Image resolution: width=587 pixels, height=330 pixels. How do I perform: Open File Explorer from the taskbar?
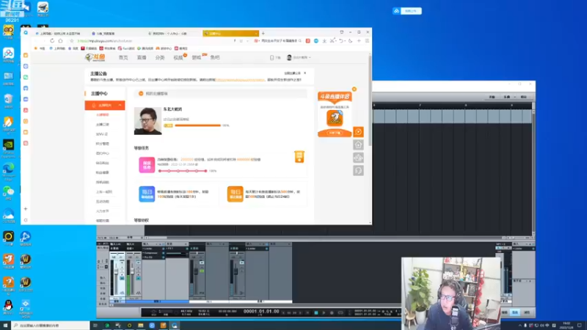[x=140, y=326]
